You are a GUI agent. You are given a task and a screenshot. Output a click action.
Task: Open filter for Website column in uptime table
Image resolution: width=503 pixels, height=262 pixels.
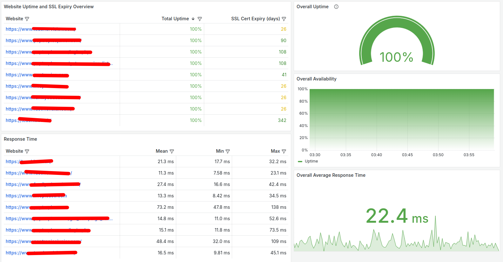pos(27,19)
